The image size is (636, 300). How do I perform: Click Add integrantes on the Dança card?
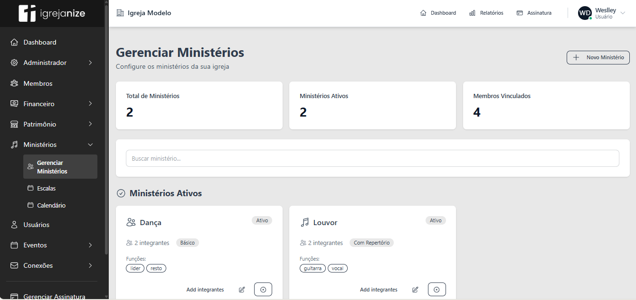205,290
